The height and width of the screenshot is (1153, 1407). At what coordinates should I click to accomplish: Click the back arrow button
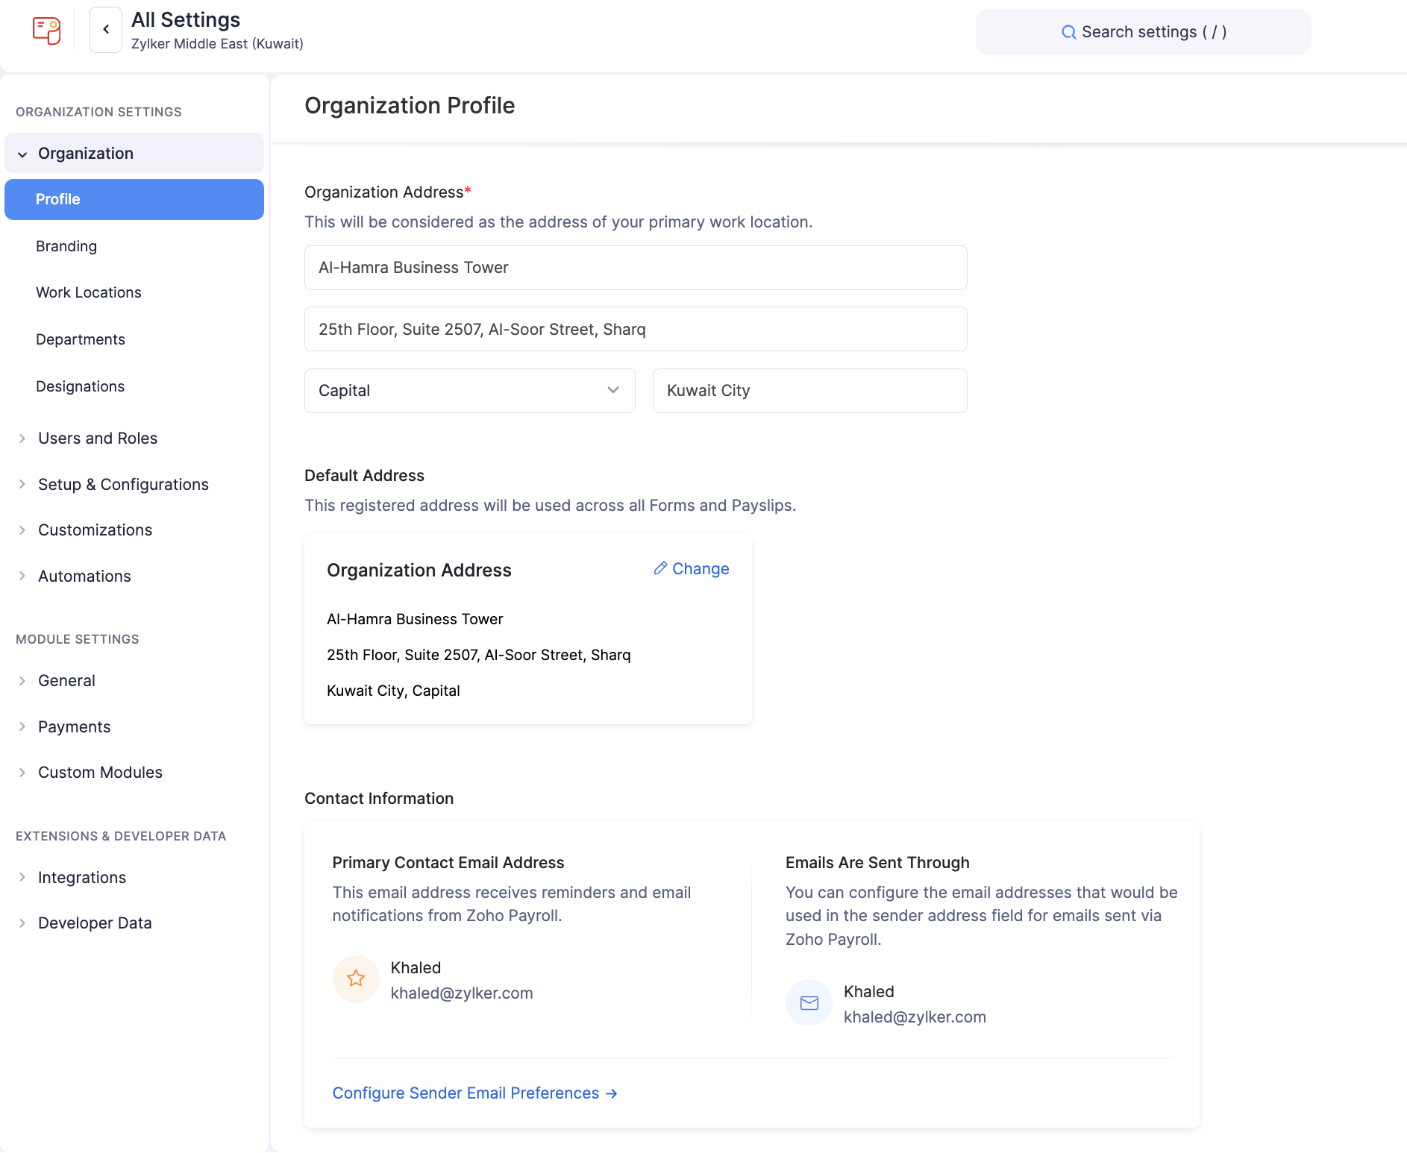click(106, 30)
